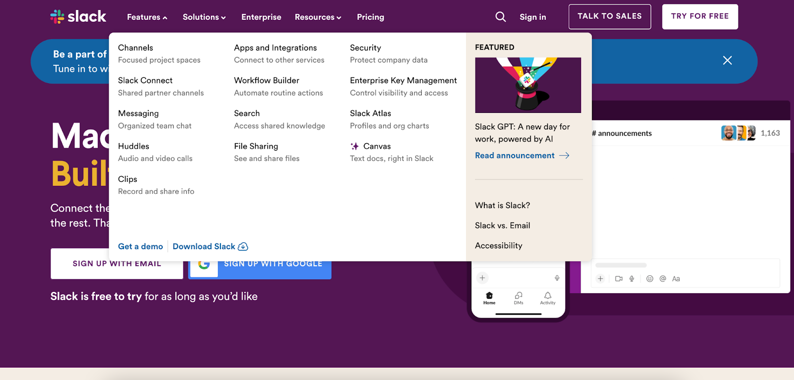Click the Get a demo link
Screen dimensions: 794x380
(x=140, y=246)
